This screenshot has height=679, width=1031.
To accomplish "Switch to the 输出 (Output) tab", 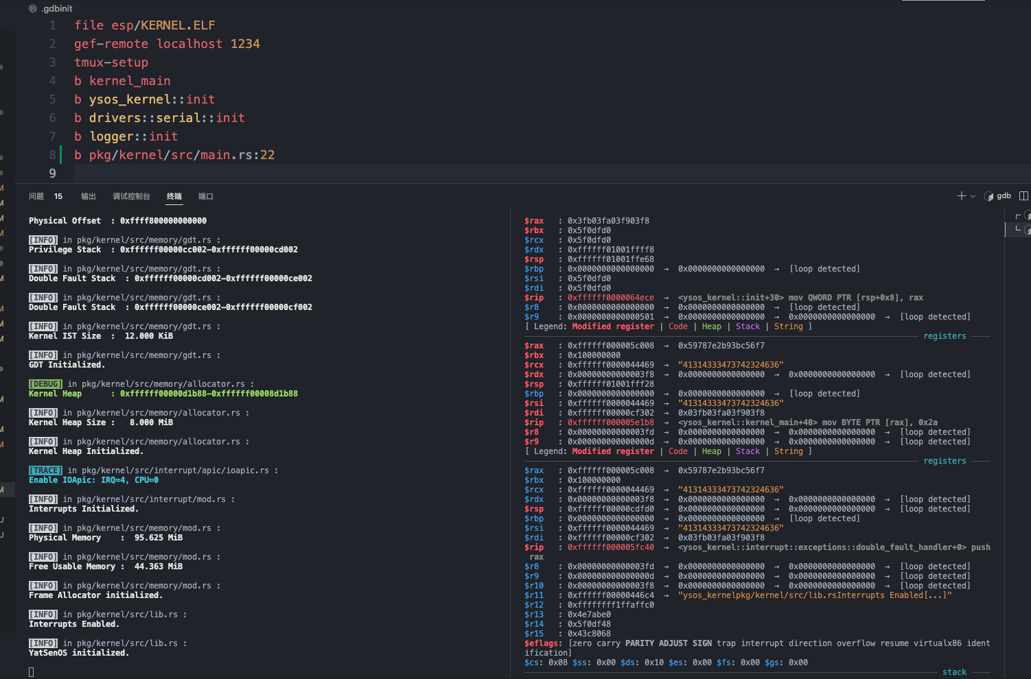I will point(89,196).
